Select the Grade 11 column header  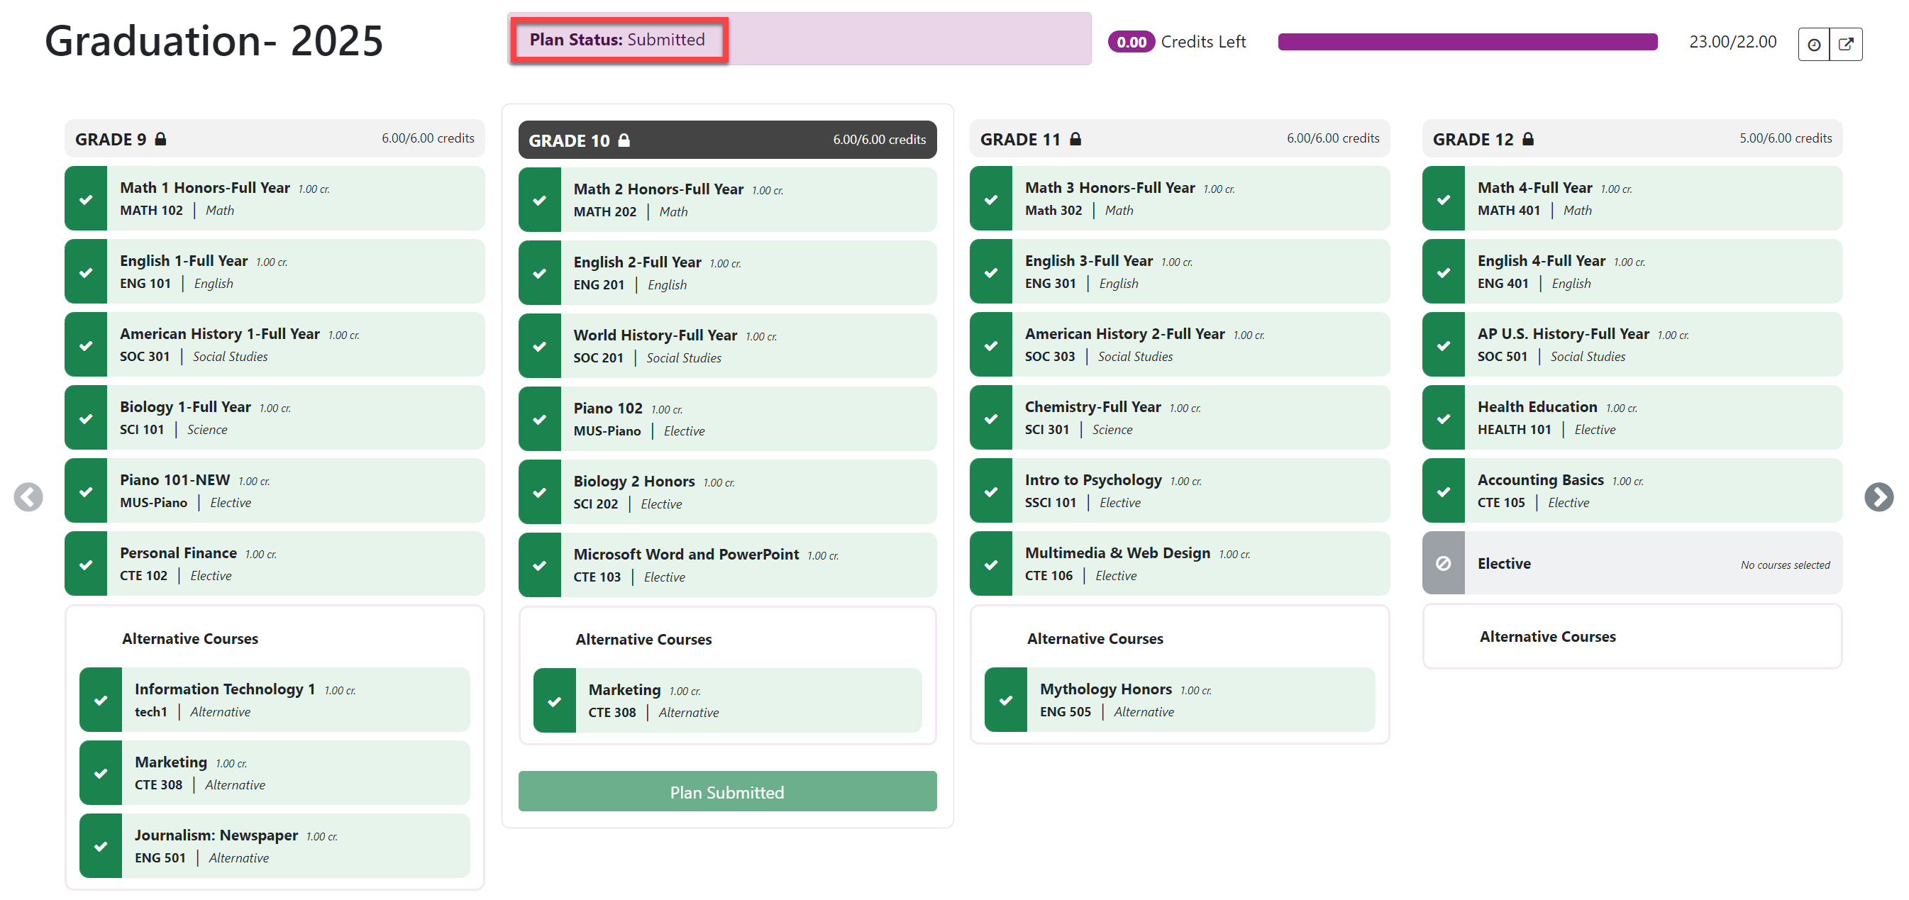(1179, 138)
